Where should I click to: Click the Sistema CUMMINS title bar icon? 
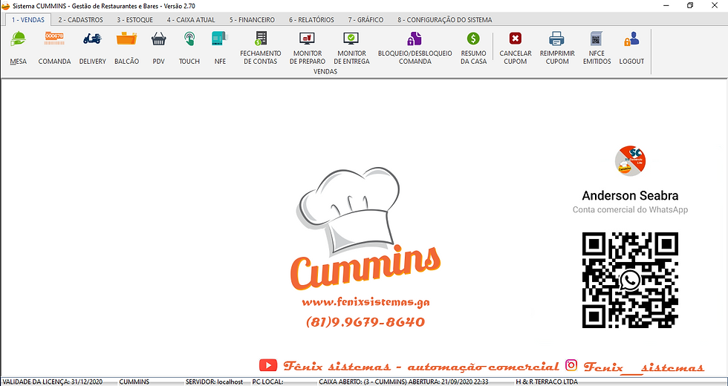pyautogui.click(x=6, y=6)
